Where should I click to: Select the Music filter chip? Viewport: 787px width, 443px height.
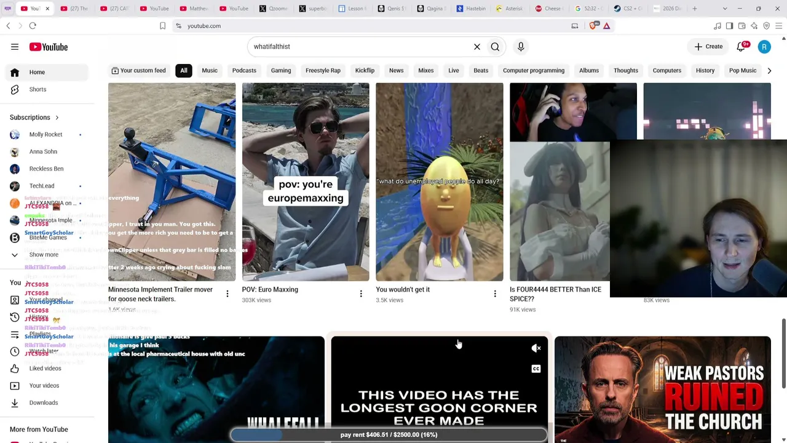pyautogui.click(x=210, y=71)
